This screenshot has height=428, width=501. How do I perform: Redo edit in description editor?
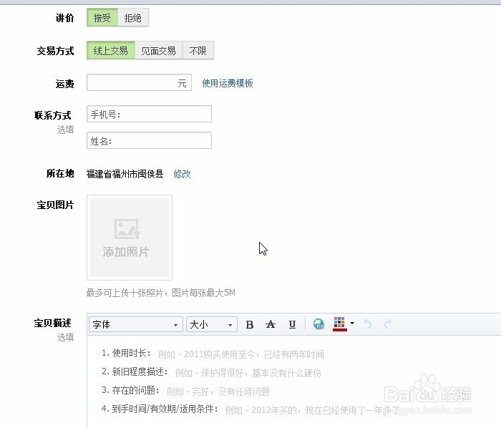(x=388, y=324)
